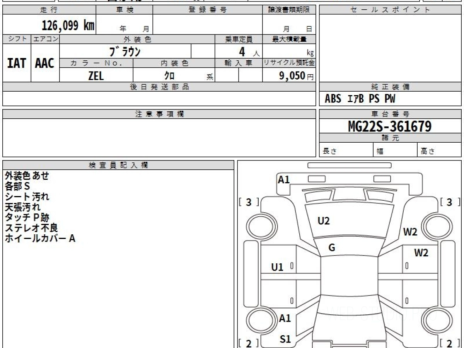This screenshot has width=464, height=348.
Task: Select the inspector note ホイールカバーA
Action: point(40,239)
